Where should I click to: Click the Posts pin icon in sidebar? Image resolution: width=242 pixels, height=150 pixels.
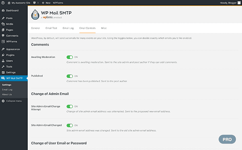pos(3,18)
